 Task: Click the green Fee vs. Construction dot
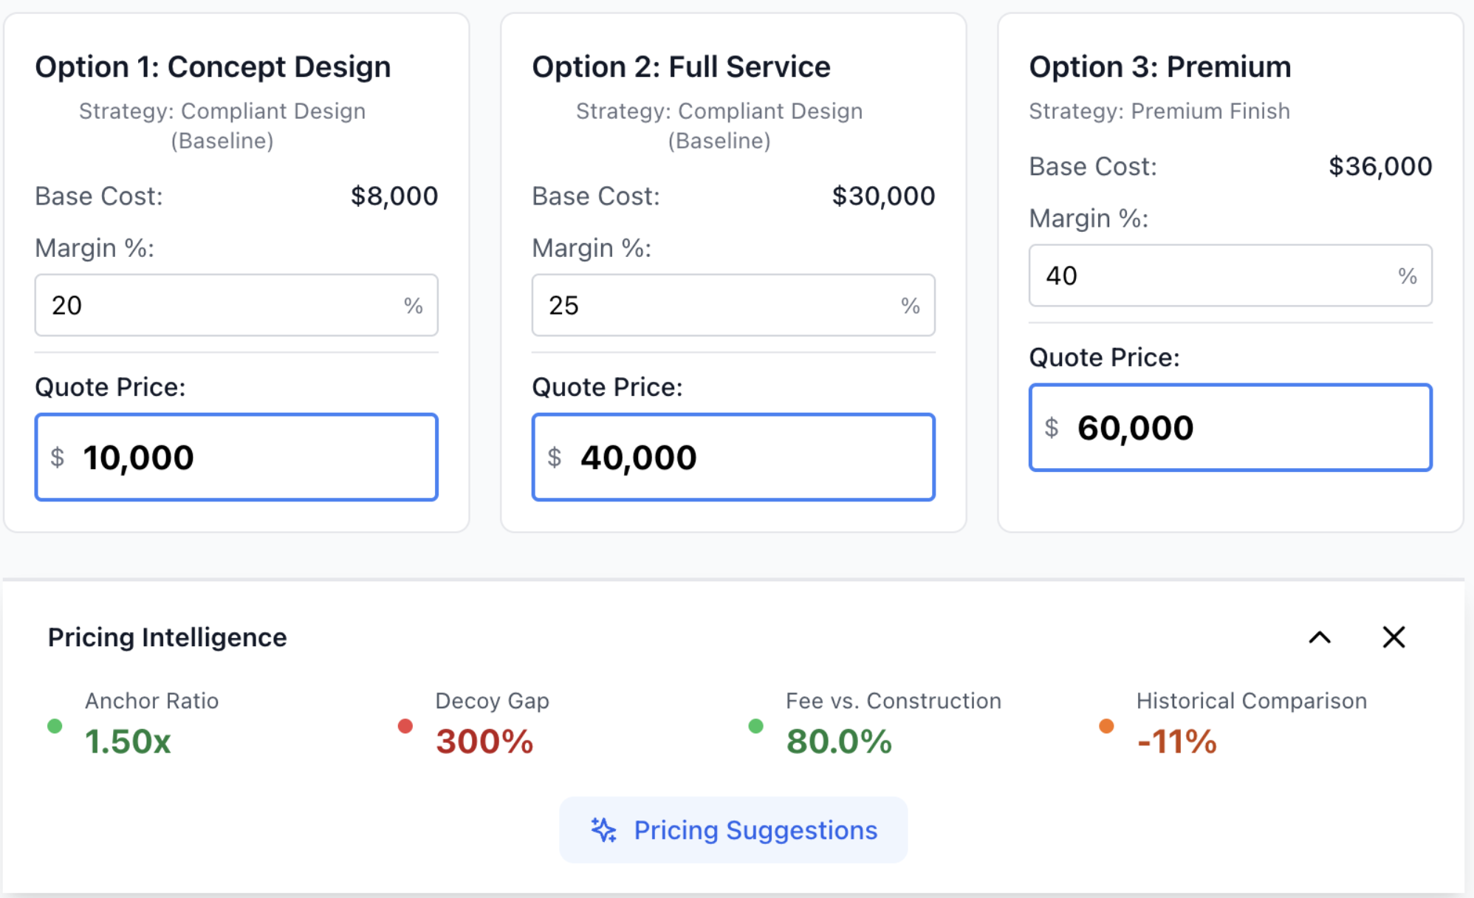click(x=755, y=726)
